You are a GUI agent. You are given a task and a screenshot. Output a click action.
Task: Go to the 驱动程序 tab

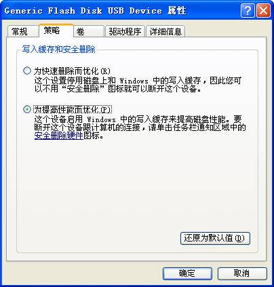tap(125, 31)
